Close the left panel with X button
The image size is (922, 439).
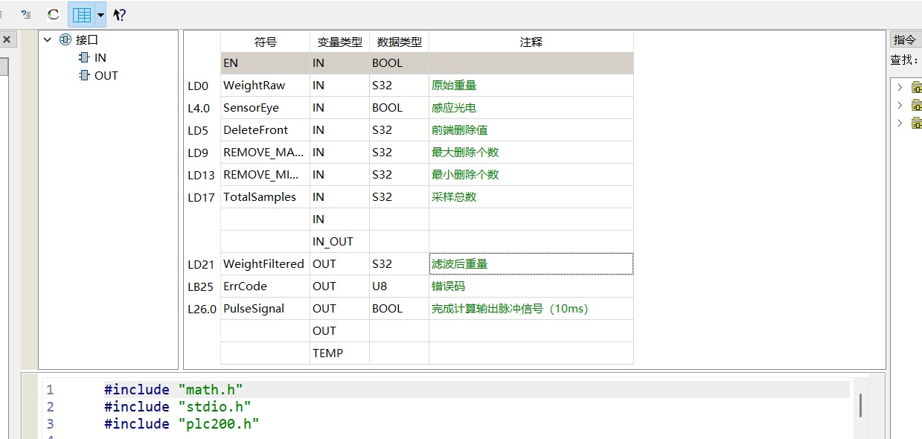(7, 39)
